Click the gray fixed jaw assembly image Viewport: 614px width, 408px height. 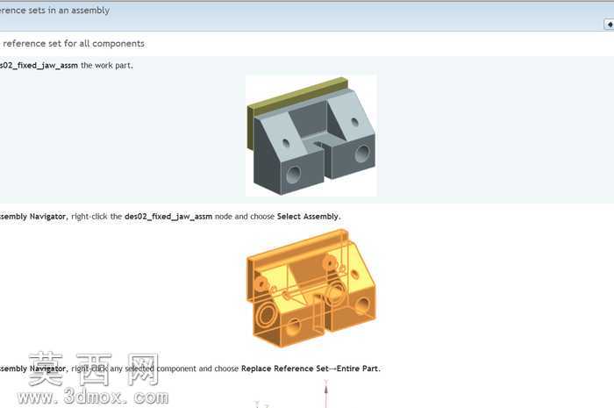tap(311, 135)
